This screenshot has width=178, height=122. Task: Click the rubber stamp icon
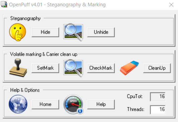point(18,68)
